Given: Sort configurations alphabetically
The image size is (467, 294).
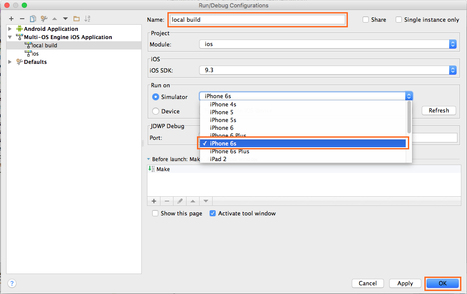Looking at the screenshot, I should point(87,19).
